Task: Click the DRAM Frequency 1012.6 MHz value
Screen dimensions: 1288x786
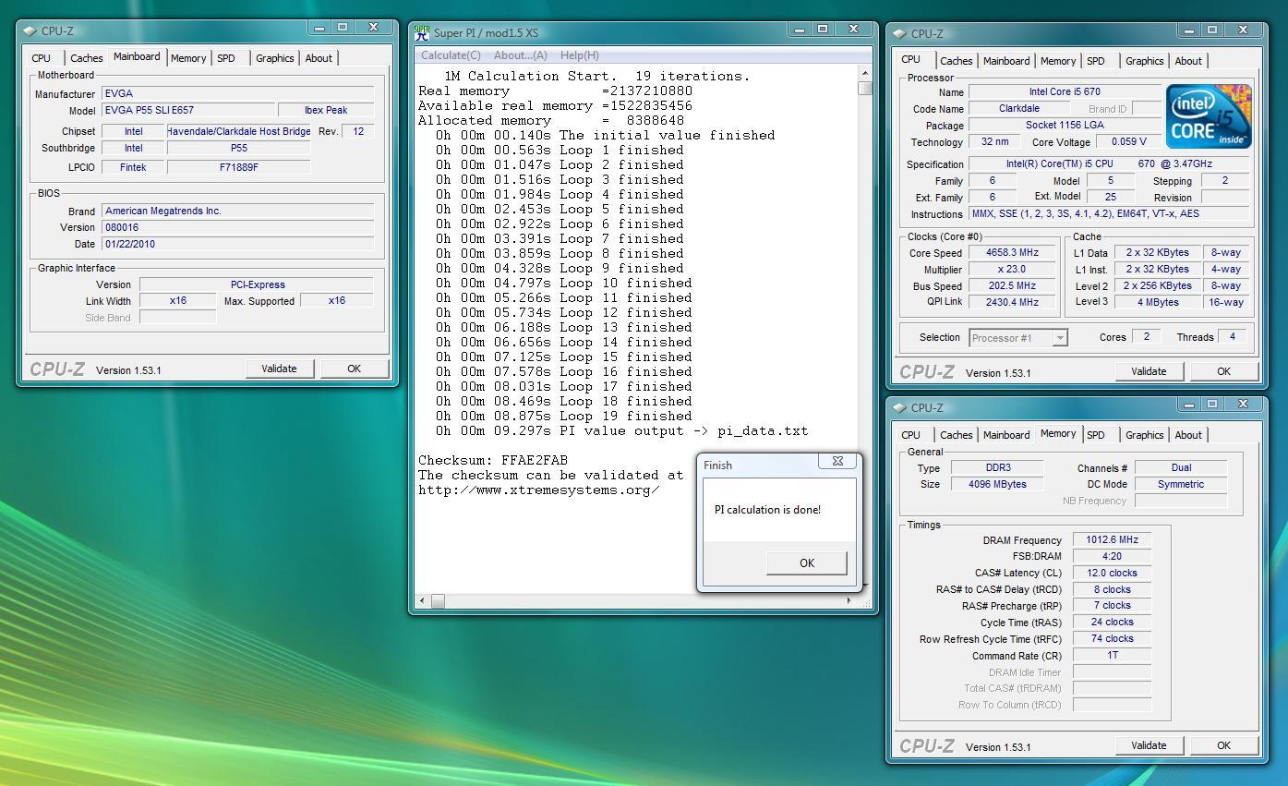Action: [1112, 540]
